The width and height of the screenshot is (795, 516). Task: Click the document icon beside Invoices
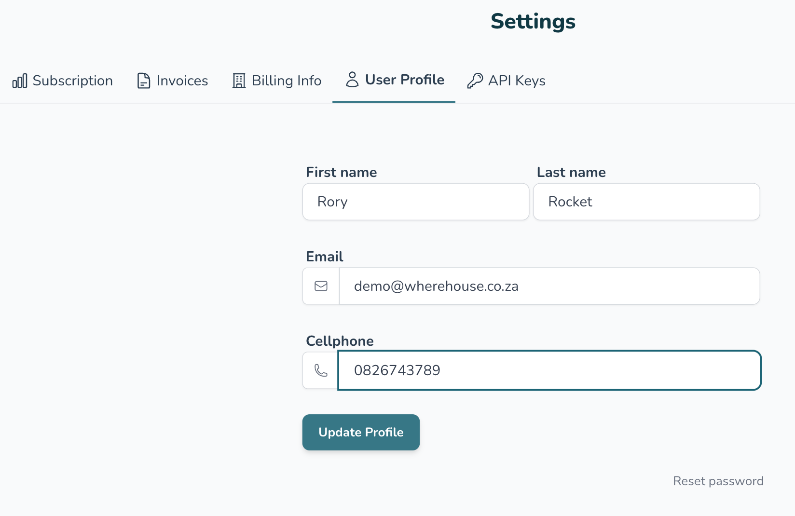pos(143,81)
